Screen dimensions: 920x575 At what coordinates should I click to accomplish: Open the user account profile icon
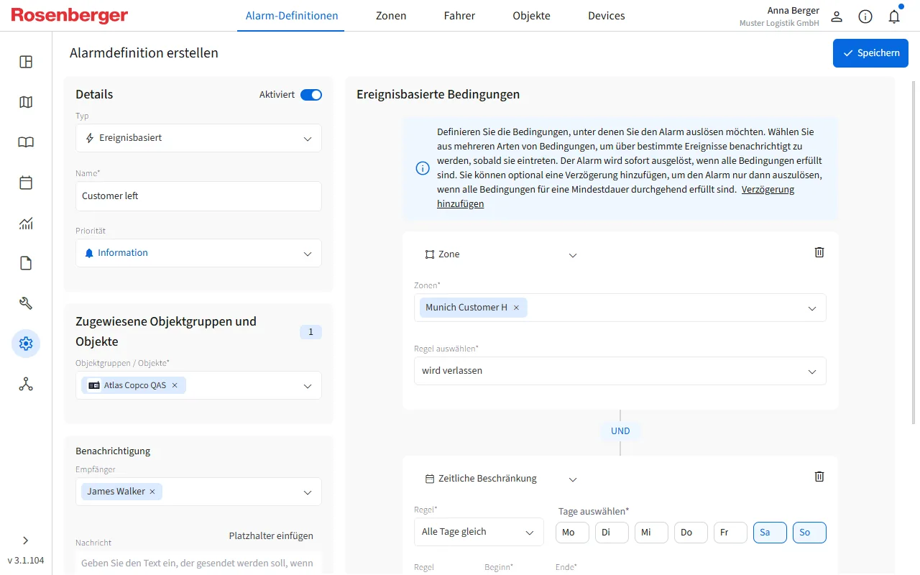pos(837,17)
